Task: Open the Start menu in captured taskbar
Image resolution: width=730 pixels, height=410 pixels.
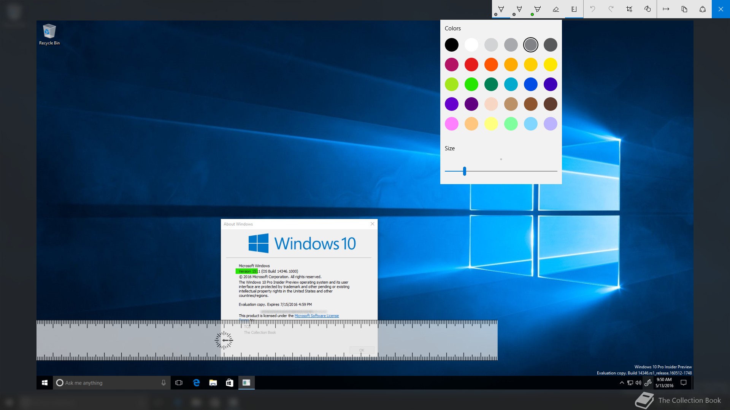Action: pyautogui.click(x=44, y=383)
